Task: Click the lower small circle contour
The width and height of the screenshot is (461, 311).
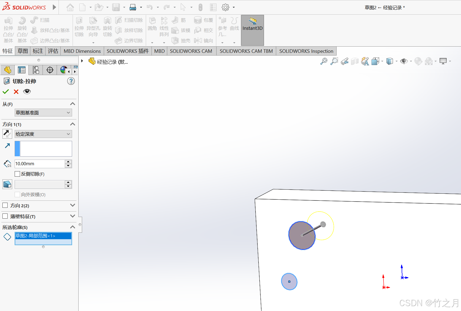Action: (x=289, y=281)
